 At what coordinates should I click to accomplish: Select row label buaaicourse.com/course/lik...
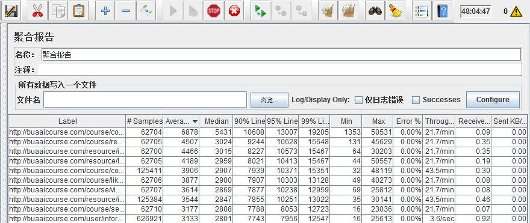[67, 180]
